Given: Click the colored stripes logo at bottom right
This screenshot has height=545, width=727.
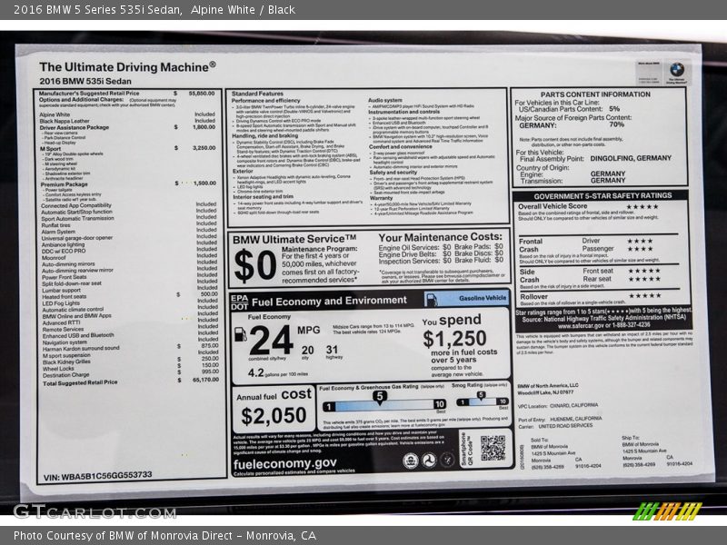Looking at the screenshot, I should click(667, 510).
